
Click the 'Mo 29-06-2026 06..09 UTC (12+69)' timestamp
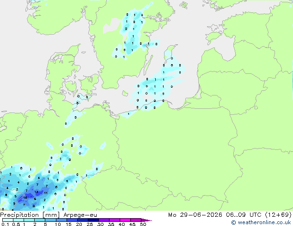230,215
